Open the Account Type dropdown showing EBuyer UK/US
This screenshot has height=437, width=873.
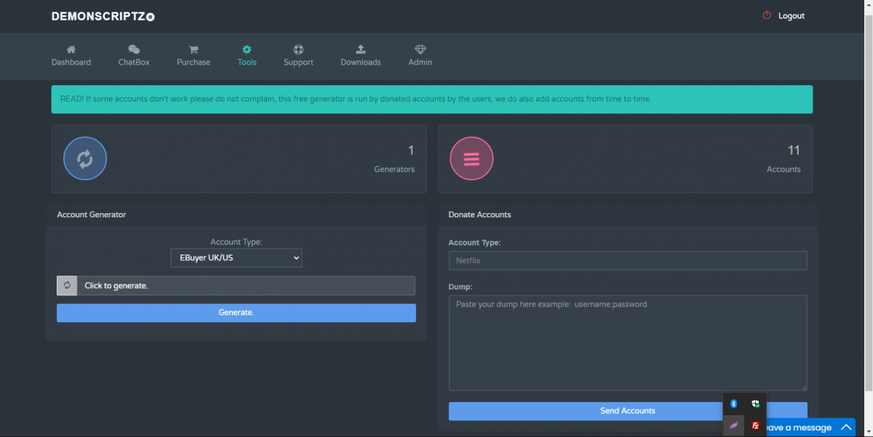coord(236,257)
